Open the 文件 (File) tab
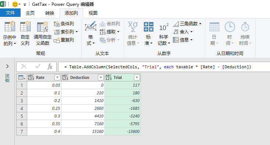This screenshot has height=145, width=270. [10, 13]
